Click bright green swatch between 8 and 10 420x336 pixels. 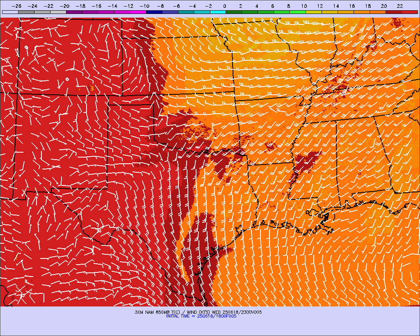(298, 12)
